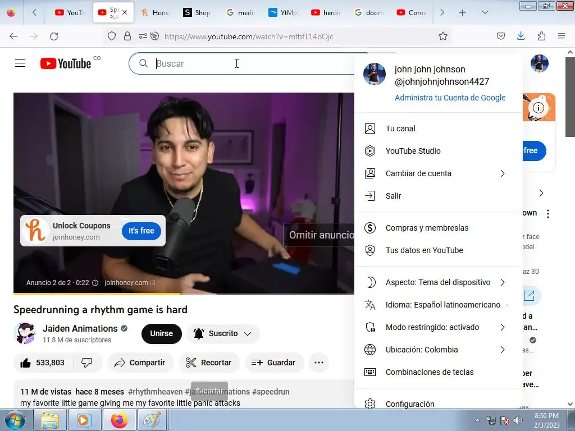Toggle Modo restringido: activado setting
This screenshot has height=431, width=575.
438,327
